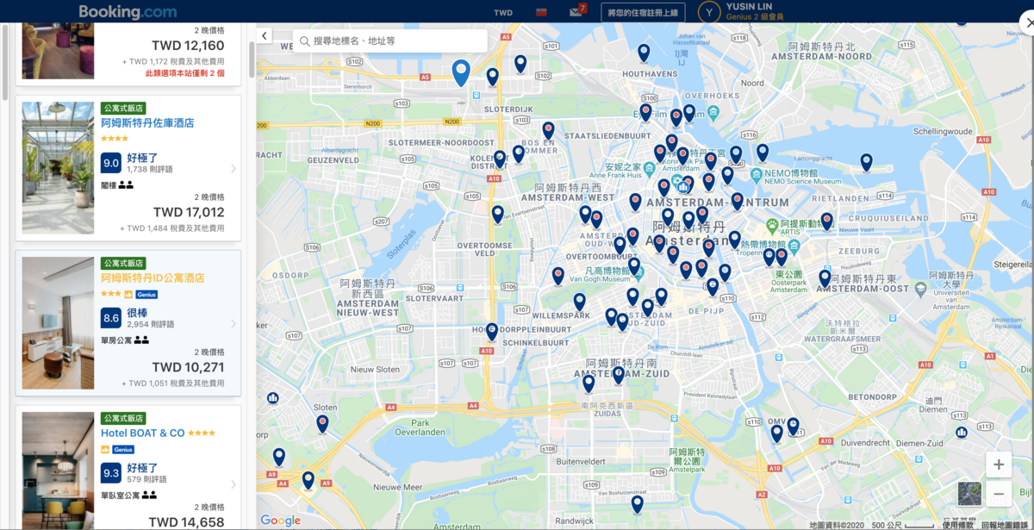Click the TWD 17,012 price

[189, 212]
